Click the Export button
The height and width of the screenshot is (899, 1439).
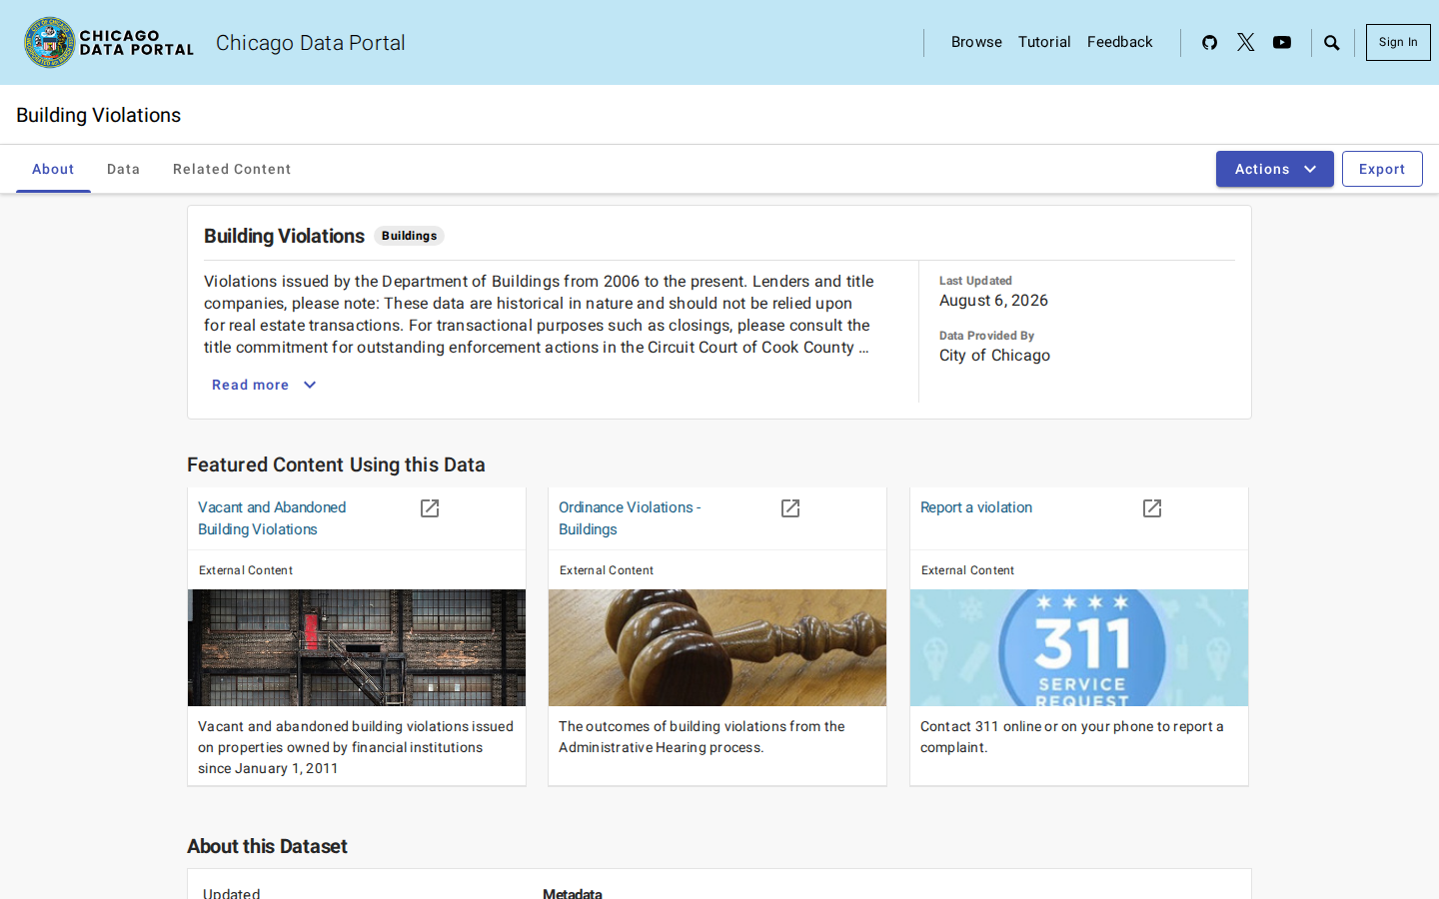(1382, 169)
